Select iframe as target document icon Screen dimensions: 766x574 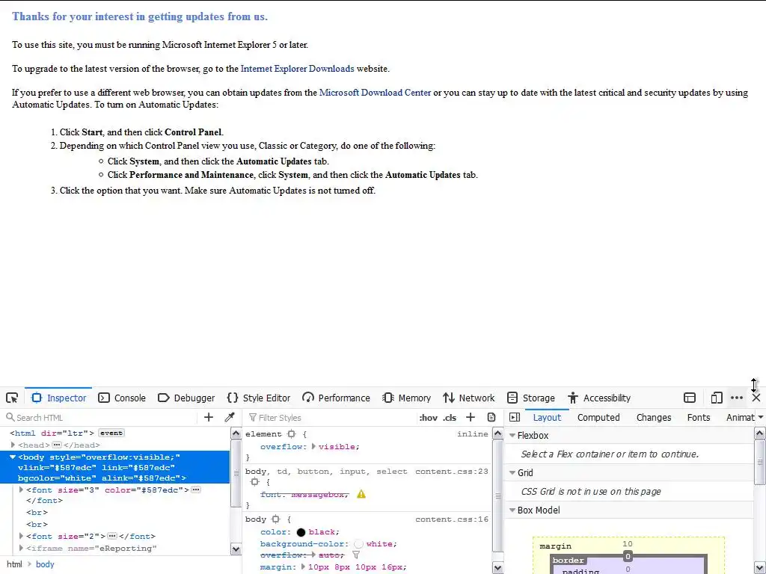pos(689,398)
